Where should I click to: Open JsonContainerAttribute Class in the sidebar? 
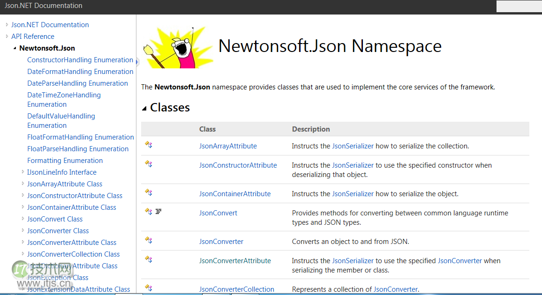pyautogui.click(x=72, y=208)
